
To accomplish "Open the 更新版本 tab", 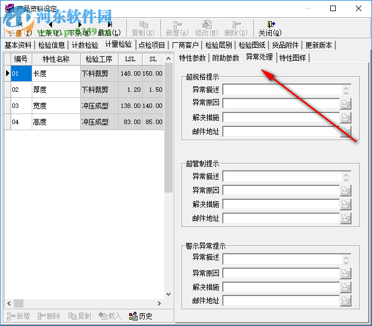I will click(319, 45).
